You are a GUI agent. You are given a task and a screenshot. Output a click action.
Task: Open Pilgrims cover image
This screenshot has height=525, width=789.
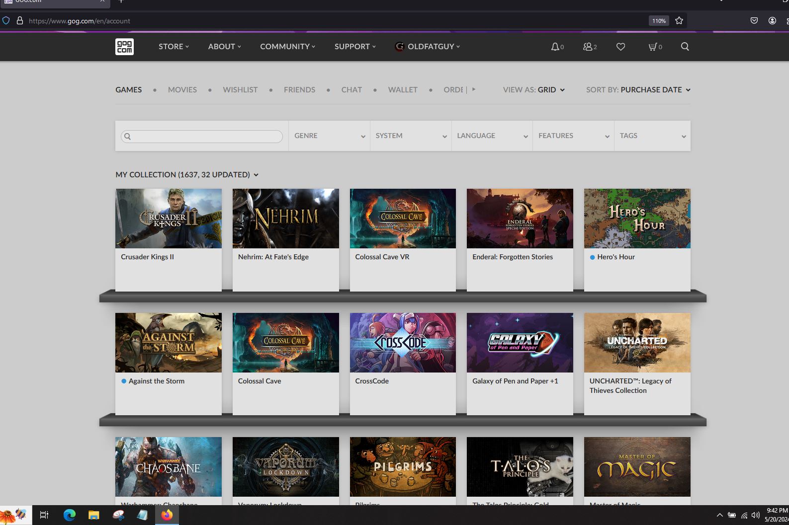point(403,467)
